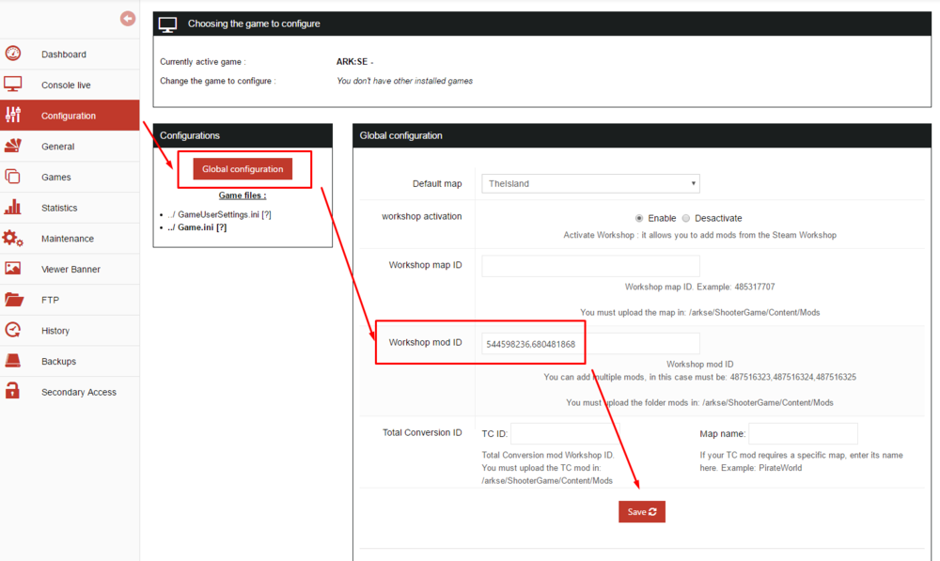Click the Games sidebar icon

[13, 177]
